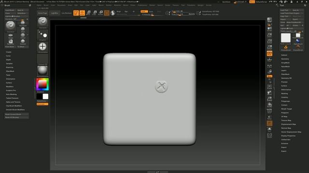Expand the Masking section in Tool panel
The image size is (309, 173).
click(x=284, y=94)
